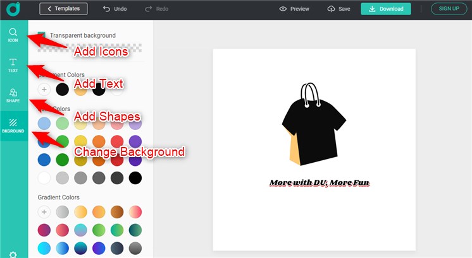Image resolution: width=472 pixels, height=258 pixels.
Task: Pick the black document color swatch
Action: point(62,90)
